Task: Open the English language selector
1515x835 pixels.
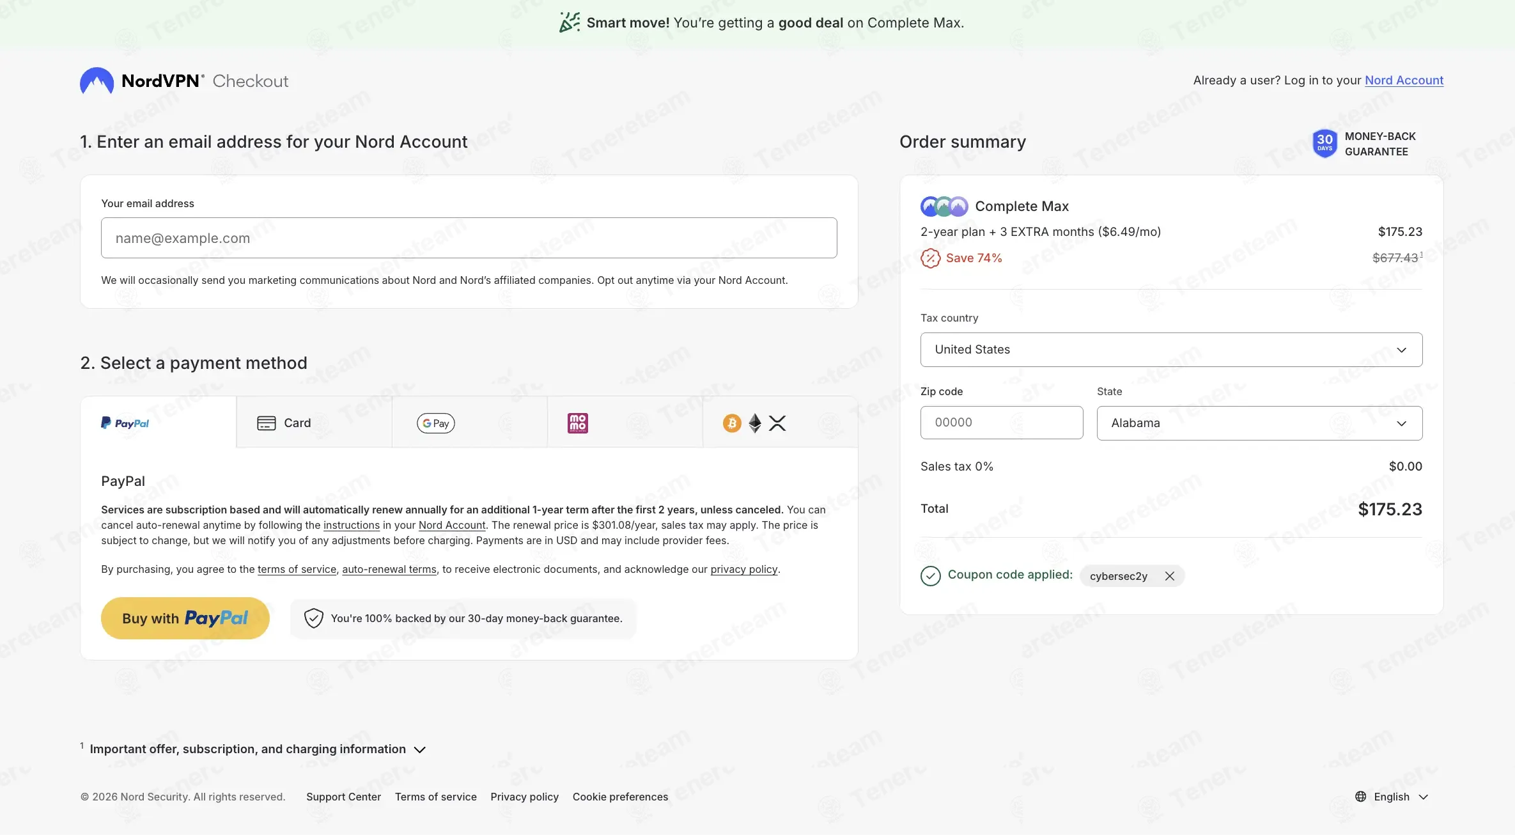Action: click(1392, 797)
